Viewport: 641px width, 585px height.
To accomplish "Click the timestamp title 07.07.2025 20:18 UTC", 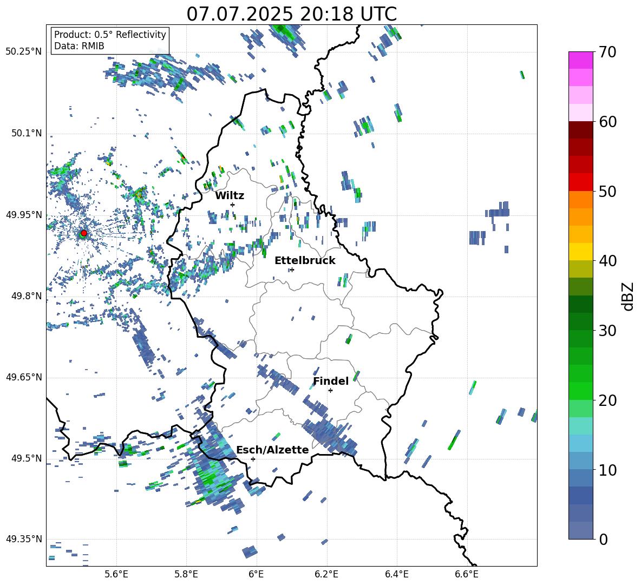I will (291, 14).
